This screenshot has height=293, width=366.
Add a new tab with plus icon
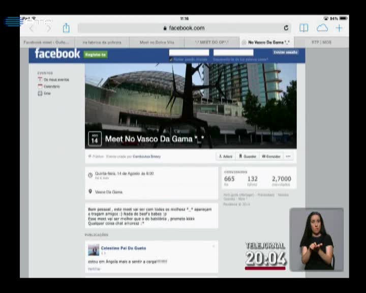pyautogui.click(x=339, y=28)
